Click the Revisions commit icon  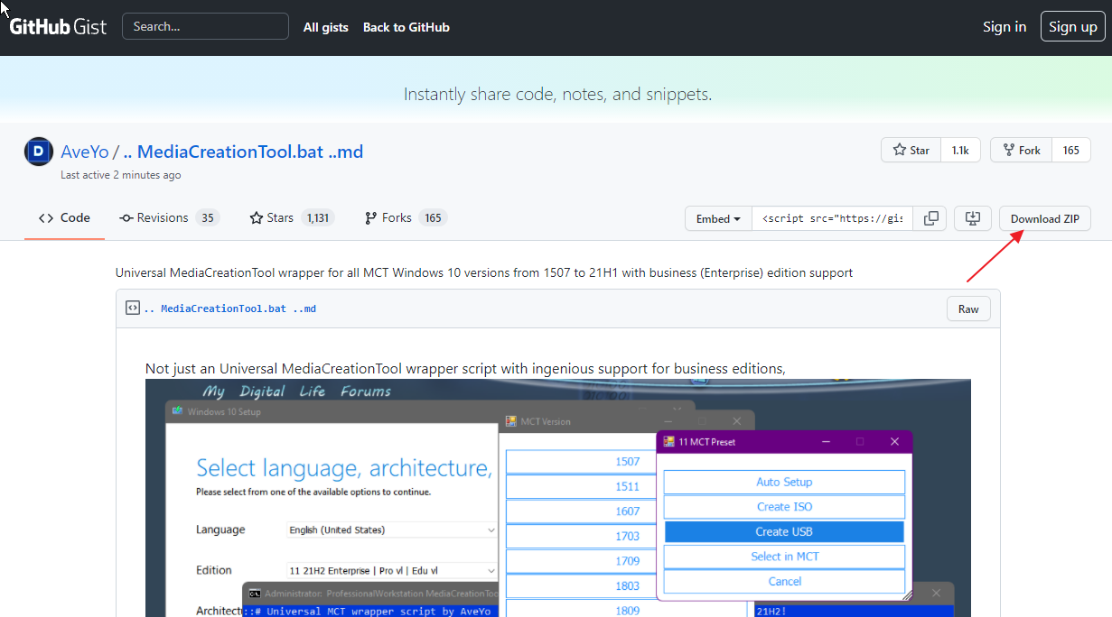pos(126,217)
